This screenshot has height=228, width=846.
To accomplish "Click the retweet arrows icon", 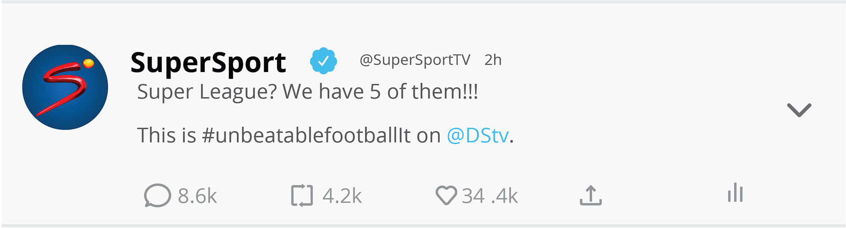I will (302, 195).
